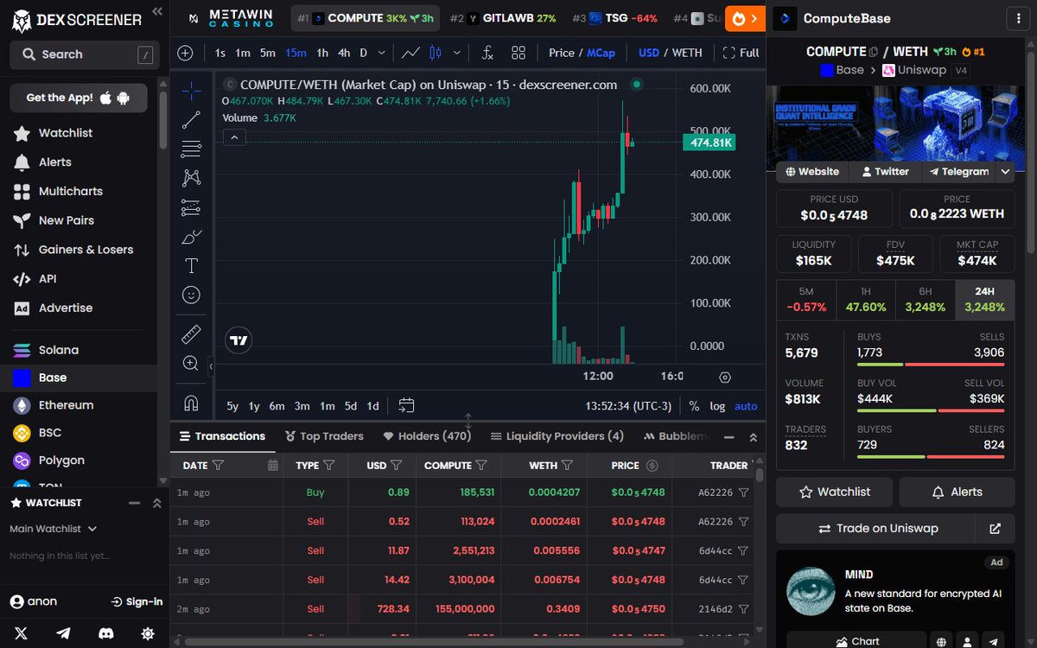The image size is (1037, 648).
Task: Click the TradingView logo on chart
Action: (x=239, y=340)
